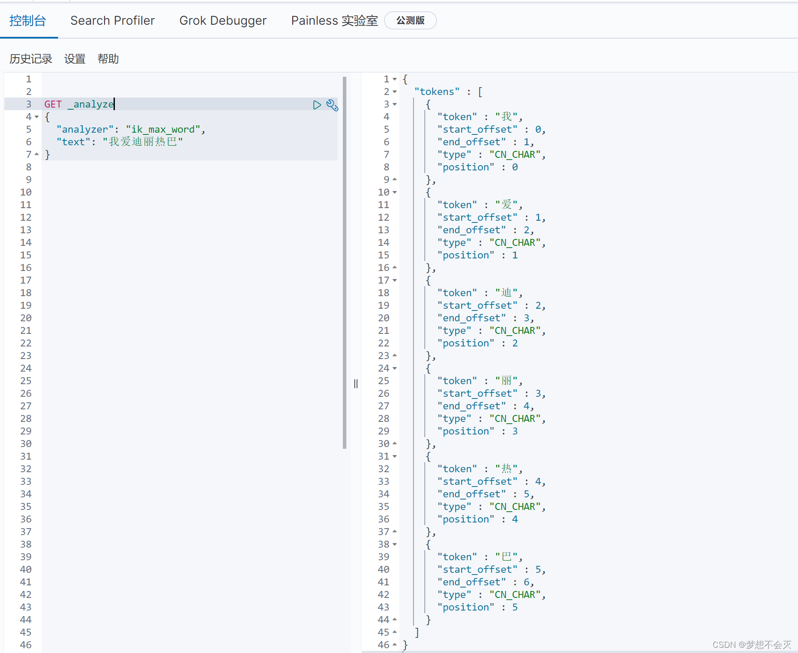This screenshot has width=798, height=653.
Task: Click the 公测版 badge
Action: [x=410, y=20]
